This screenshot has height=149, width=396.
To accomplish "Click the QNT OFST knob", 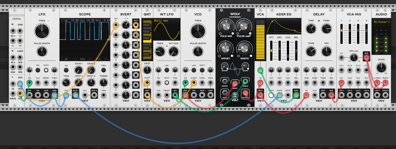I will point(147,70).
